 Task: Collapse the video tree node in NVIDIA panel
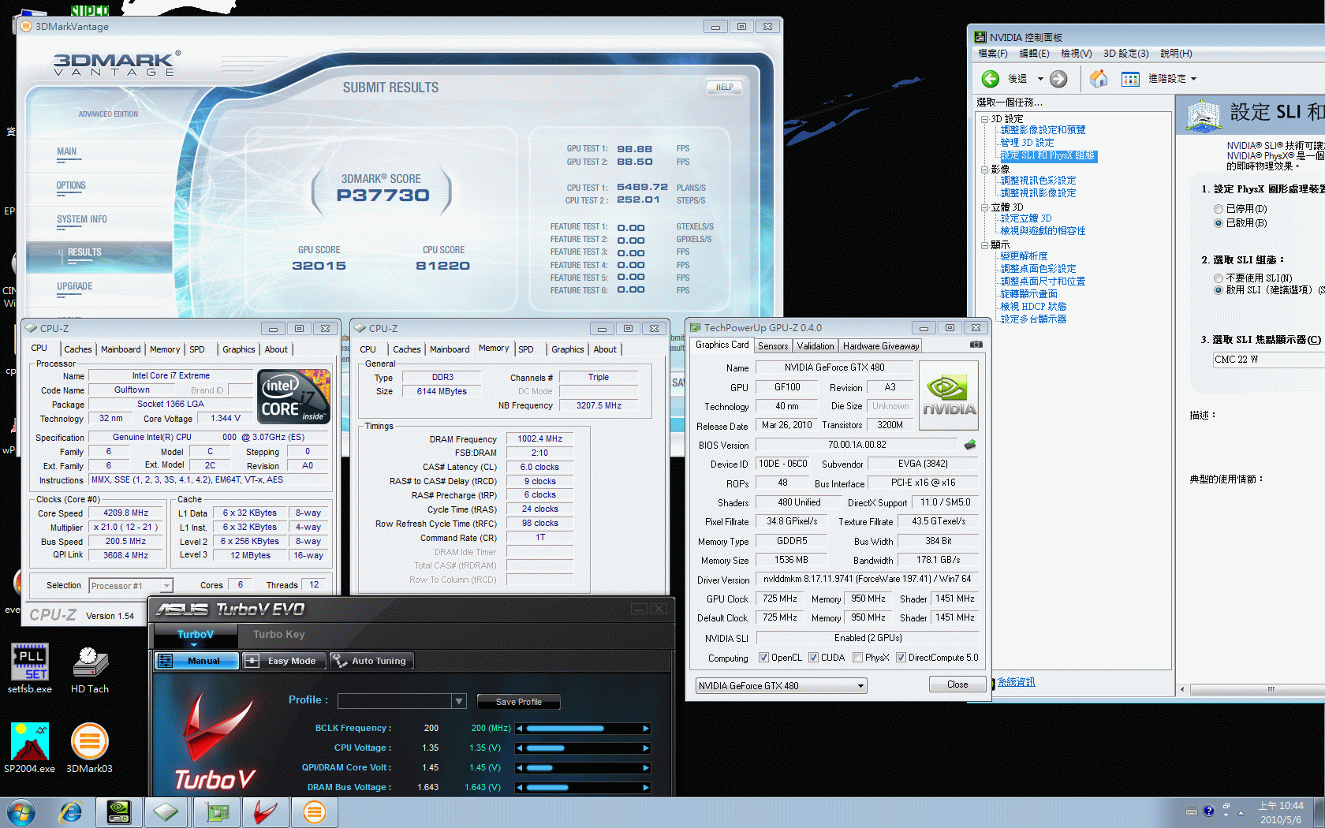click(x=984, y=170)
